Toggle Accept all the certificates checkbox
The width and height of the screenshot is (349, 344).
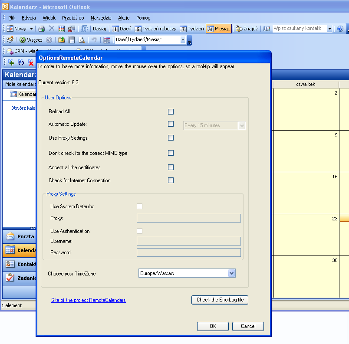tap(171, 167)
